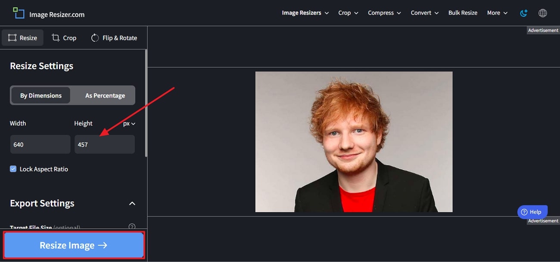Select the By Dimensions option

click(41, 95)
